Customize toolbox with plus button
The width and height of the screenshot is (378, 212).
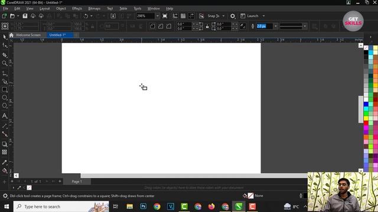4,182
